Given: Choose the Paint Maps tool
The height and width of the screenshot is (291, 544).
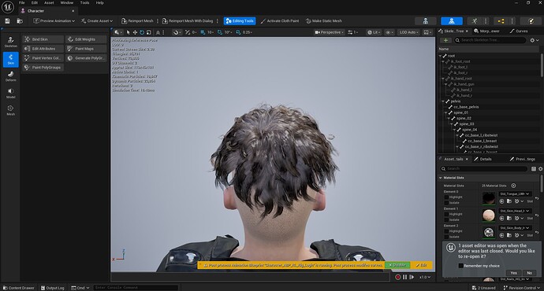Looking at the screenshot, I should 86,49.
